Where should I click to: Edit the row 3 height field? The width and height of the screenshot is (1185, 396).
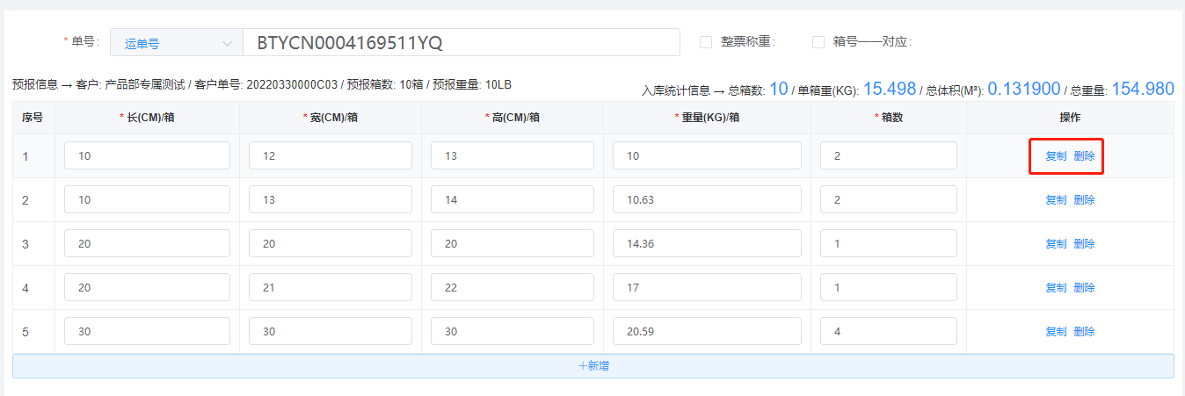tap(512, 244)
